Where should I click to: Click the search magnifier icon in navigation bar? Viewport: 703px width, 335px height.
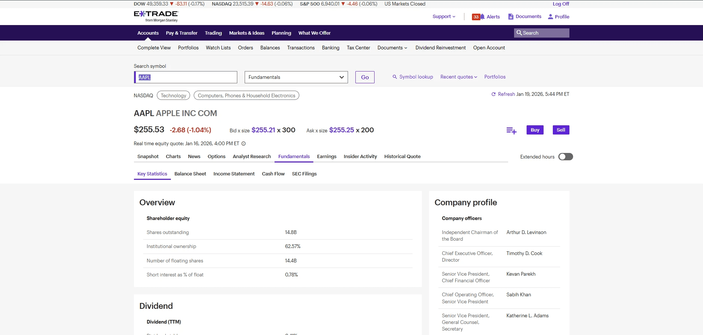(519, 33)
